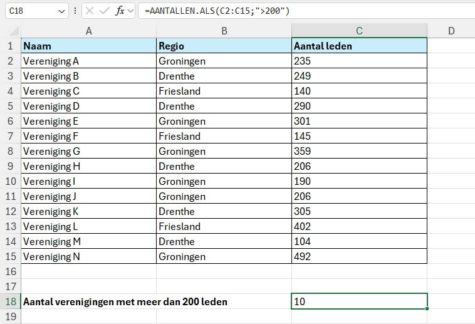Click the Cancel (X) icon in formula bar
This screenshot has width=475, height=324.
tap(90, 11)
